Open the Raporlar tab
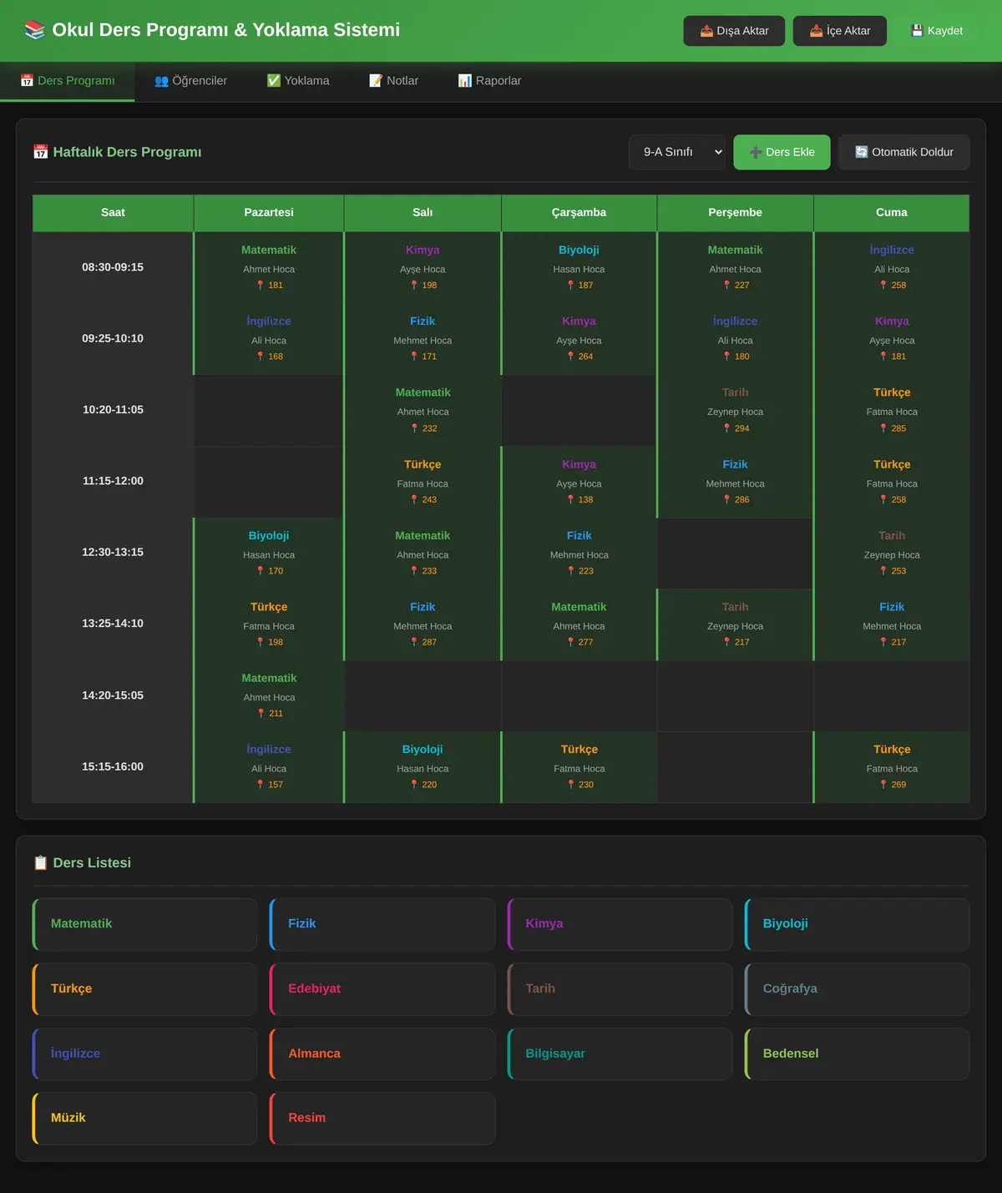Viewport: 1002px width, 1193px height. click(489, 81)
